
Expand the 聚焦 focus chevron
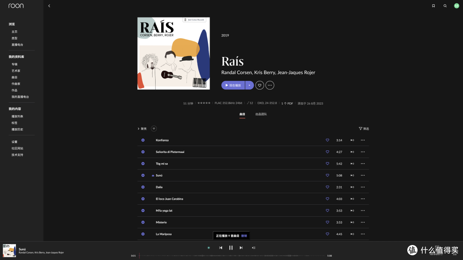tap(138, 129)
